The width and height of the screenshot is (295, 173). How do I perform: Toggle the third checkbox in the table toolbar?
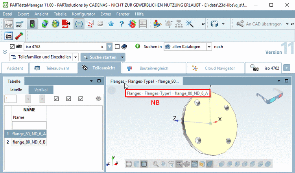(81, 98)
